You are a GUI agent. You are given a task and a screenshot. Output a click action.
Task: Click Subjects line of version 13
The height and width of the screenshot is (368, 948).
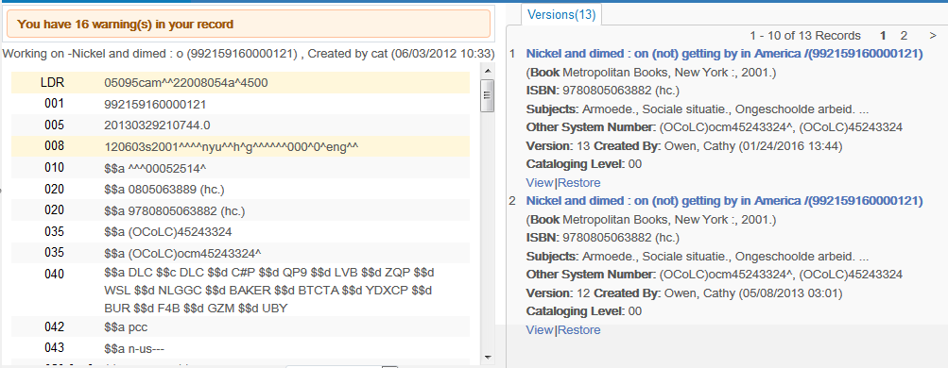tap(698, 109)
